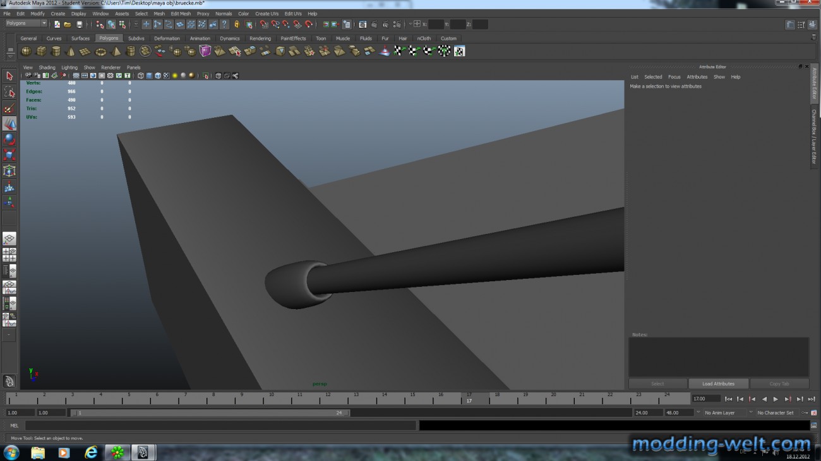Toggle snap to grids
The image size is (821, 461).
264,25
